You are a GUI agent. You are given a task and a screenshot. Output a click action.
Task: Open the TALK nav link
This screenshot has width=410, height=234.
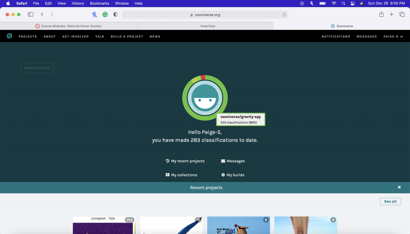(x=100, y=36)
